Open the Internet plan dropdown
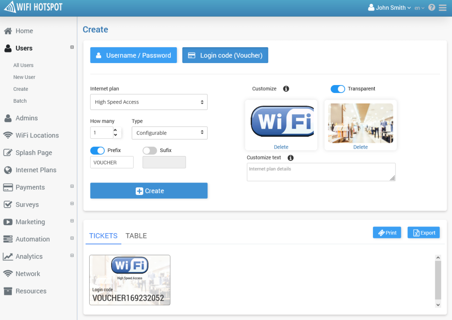452x320 pixels. pyautogui.click(x=149, y=102)
